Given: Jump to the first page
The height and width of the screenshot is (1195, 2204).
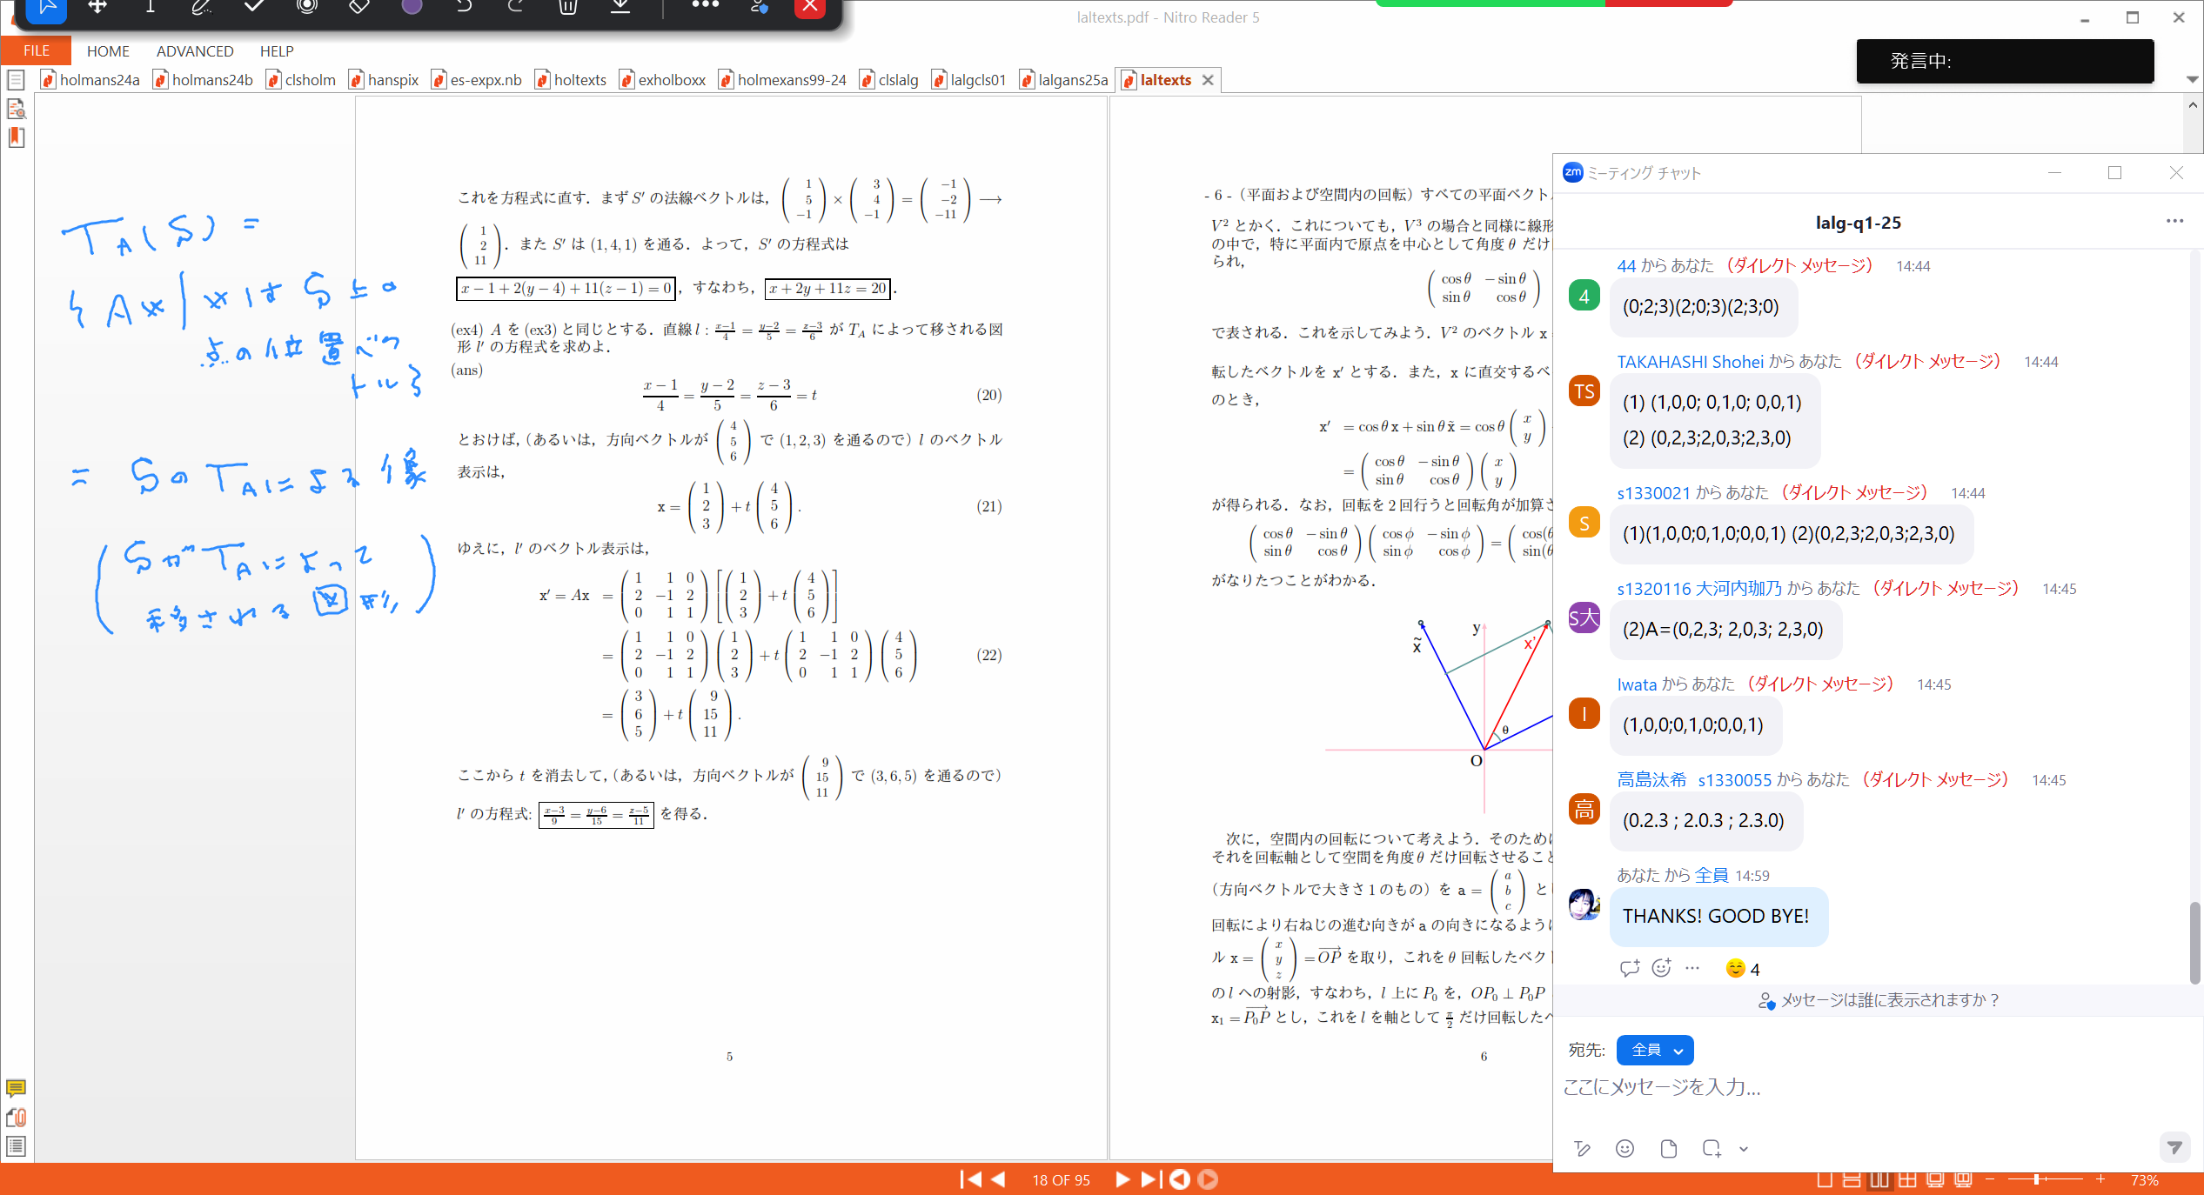Looking at the screenshot, I should tap(970, 1179).
